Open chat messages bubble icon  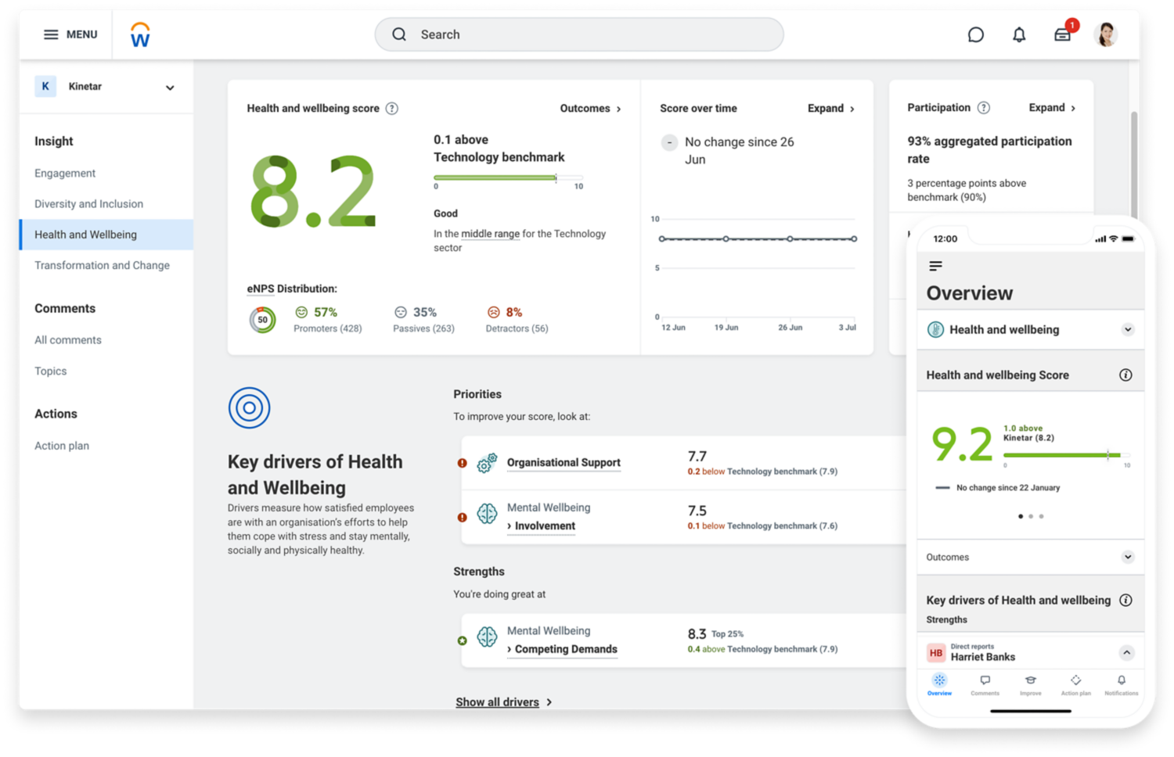(975, 34)
